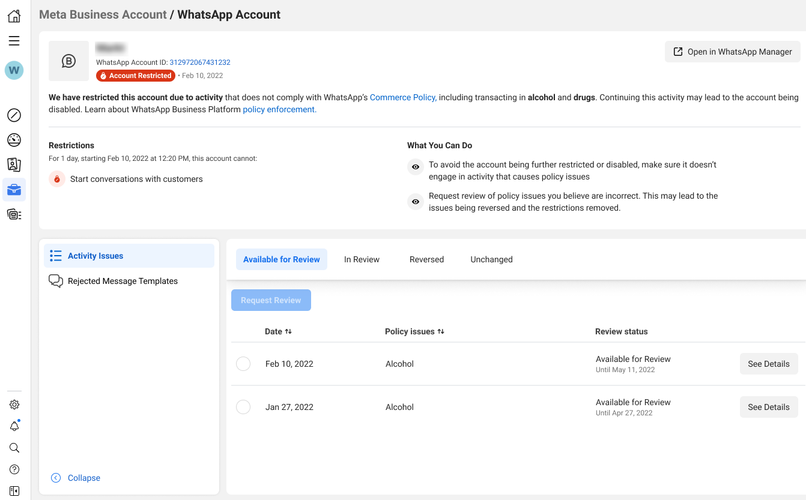The image size is (806, 500).
Task: Select Activity Issues in left panel
Action: (129, 256)
